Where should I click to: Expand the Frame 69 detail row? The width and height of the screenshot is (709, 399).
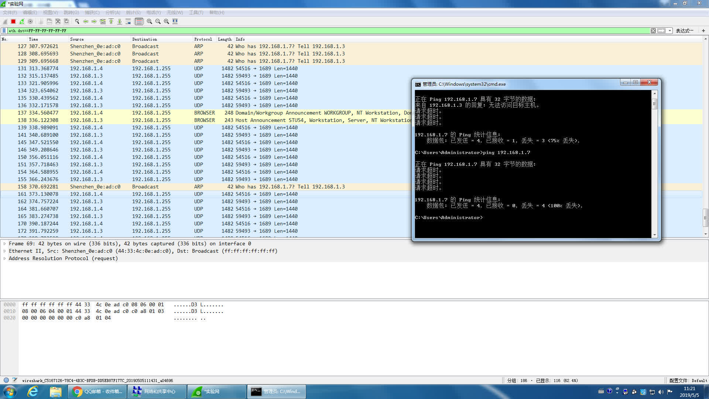tap(4, 243)
